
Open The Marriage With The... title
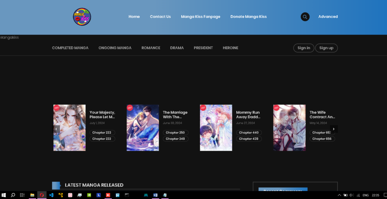click(x=175, y=115)
